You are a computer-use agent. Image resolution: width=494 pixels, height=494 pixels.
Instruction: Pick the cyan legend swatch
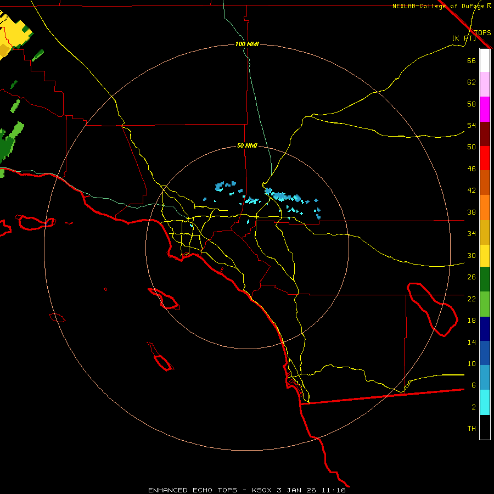pyautogui.click(x=485, y=402)
